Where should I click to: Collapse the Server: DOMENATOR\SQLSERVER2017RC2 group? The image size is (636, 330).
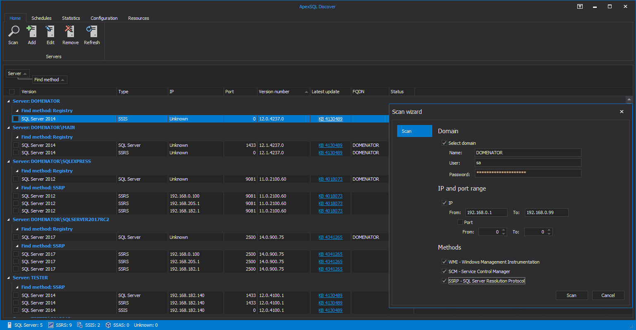click(9, 219)
